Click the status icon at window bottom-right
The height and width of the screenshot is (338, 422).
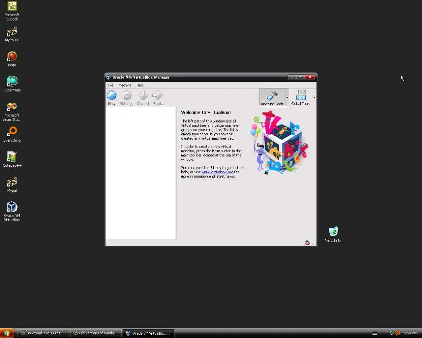click(x=307, y=243)
